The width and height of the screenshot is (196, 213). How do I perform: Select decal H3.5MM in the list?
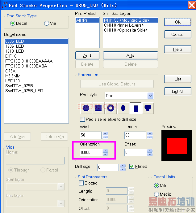pos(36,76)
